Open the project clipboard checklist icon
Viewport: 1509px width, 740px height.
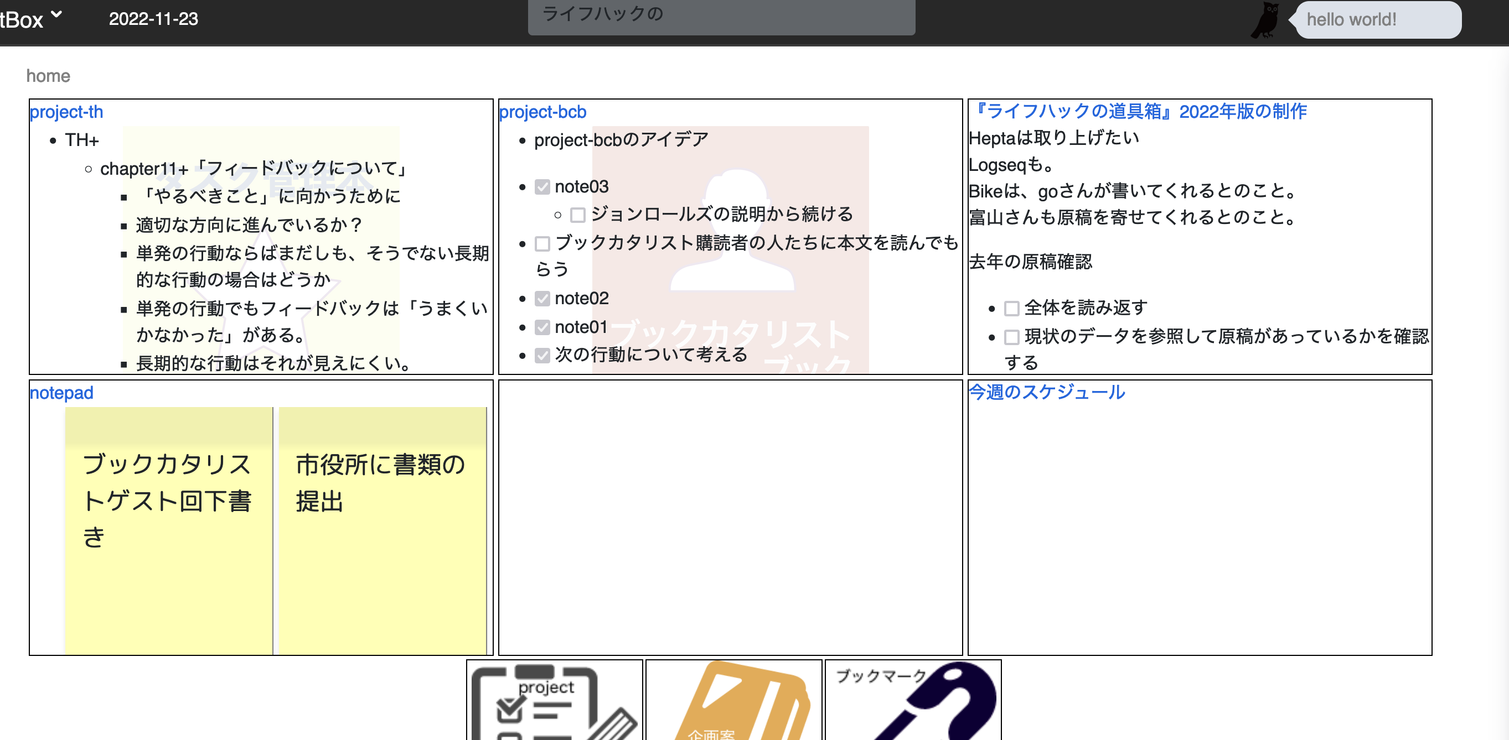tap(553, 700)
